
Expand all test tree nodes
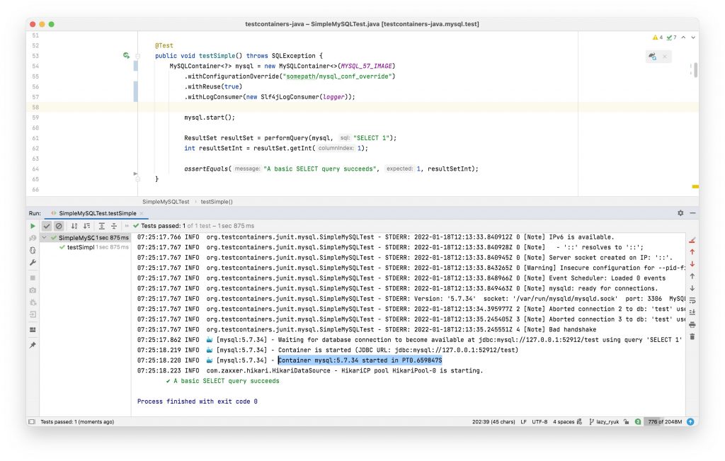(102, 226)
